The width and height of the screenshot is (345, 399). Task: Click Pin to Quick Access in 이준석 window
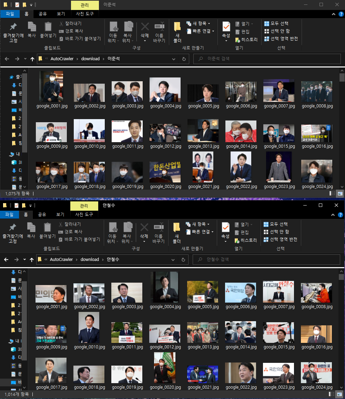(x=13, y=33)
